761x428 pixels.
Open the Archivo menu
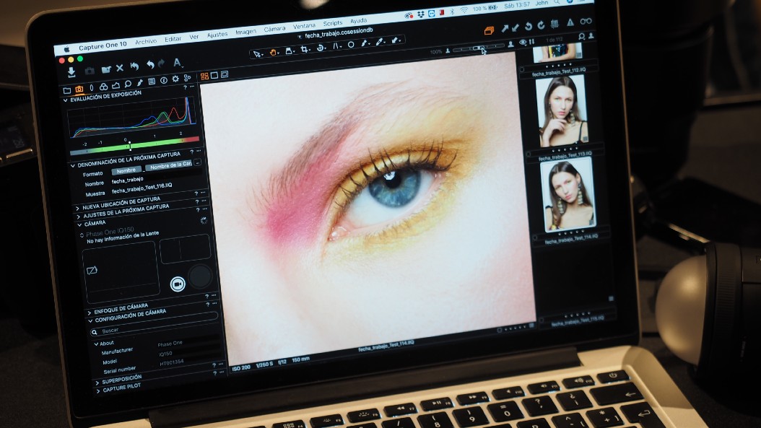click(x=146, y=41)
